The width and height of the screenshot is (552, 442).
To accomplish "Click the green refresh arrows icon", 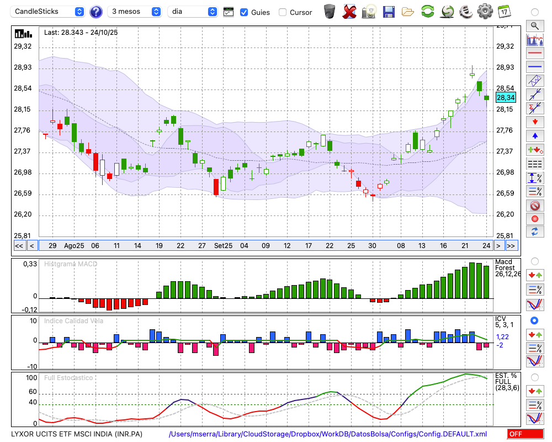I will point(427,11).
